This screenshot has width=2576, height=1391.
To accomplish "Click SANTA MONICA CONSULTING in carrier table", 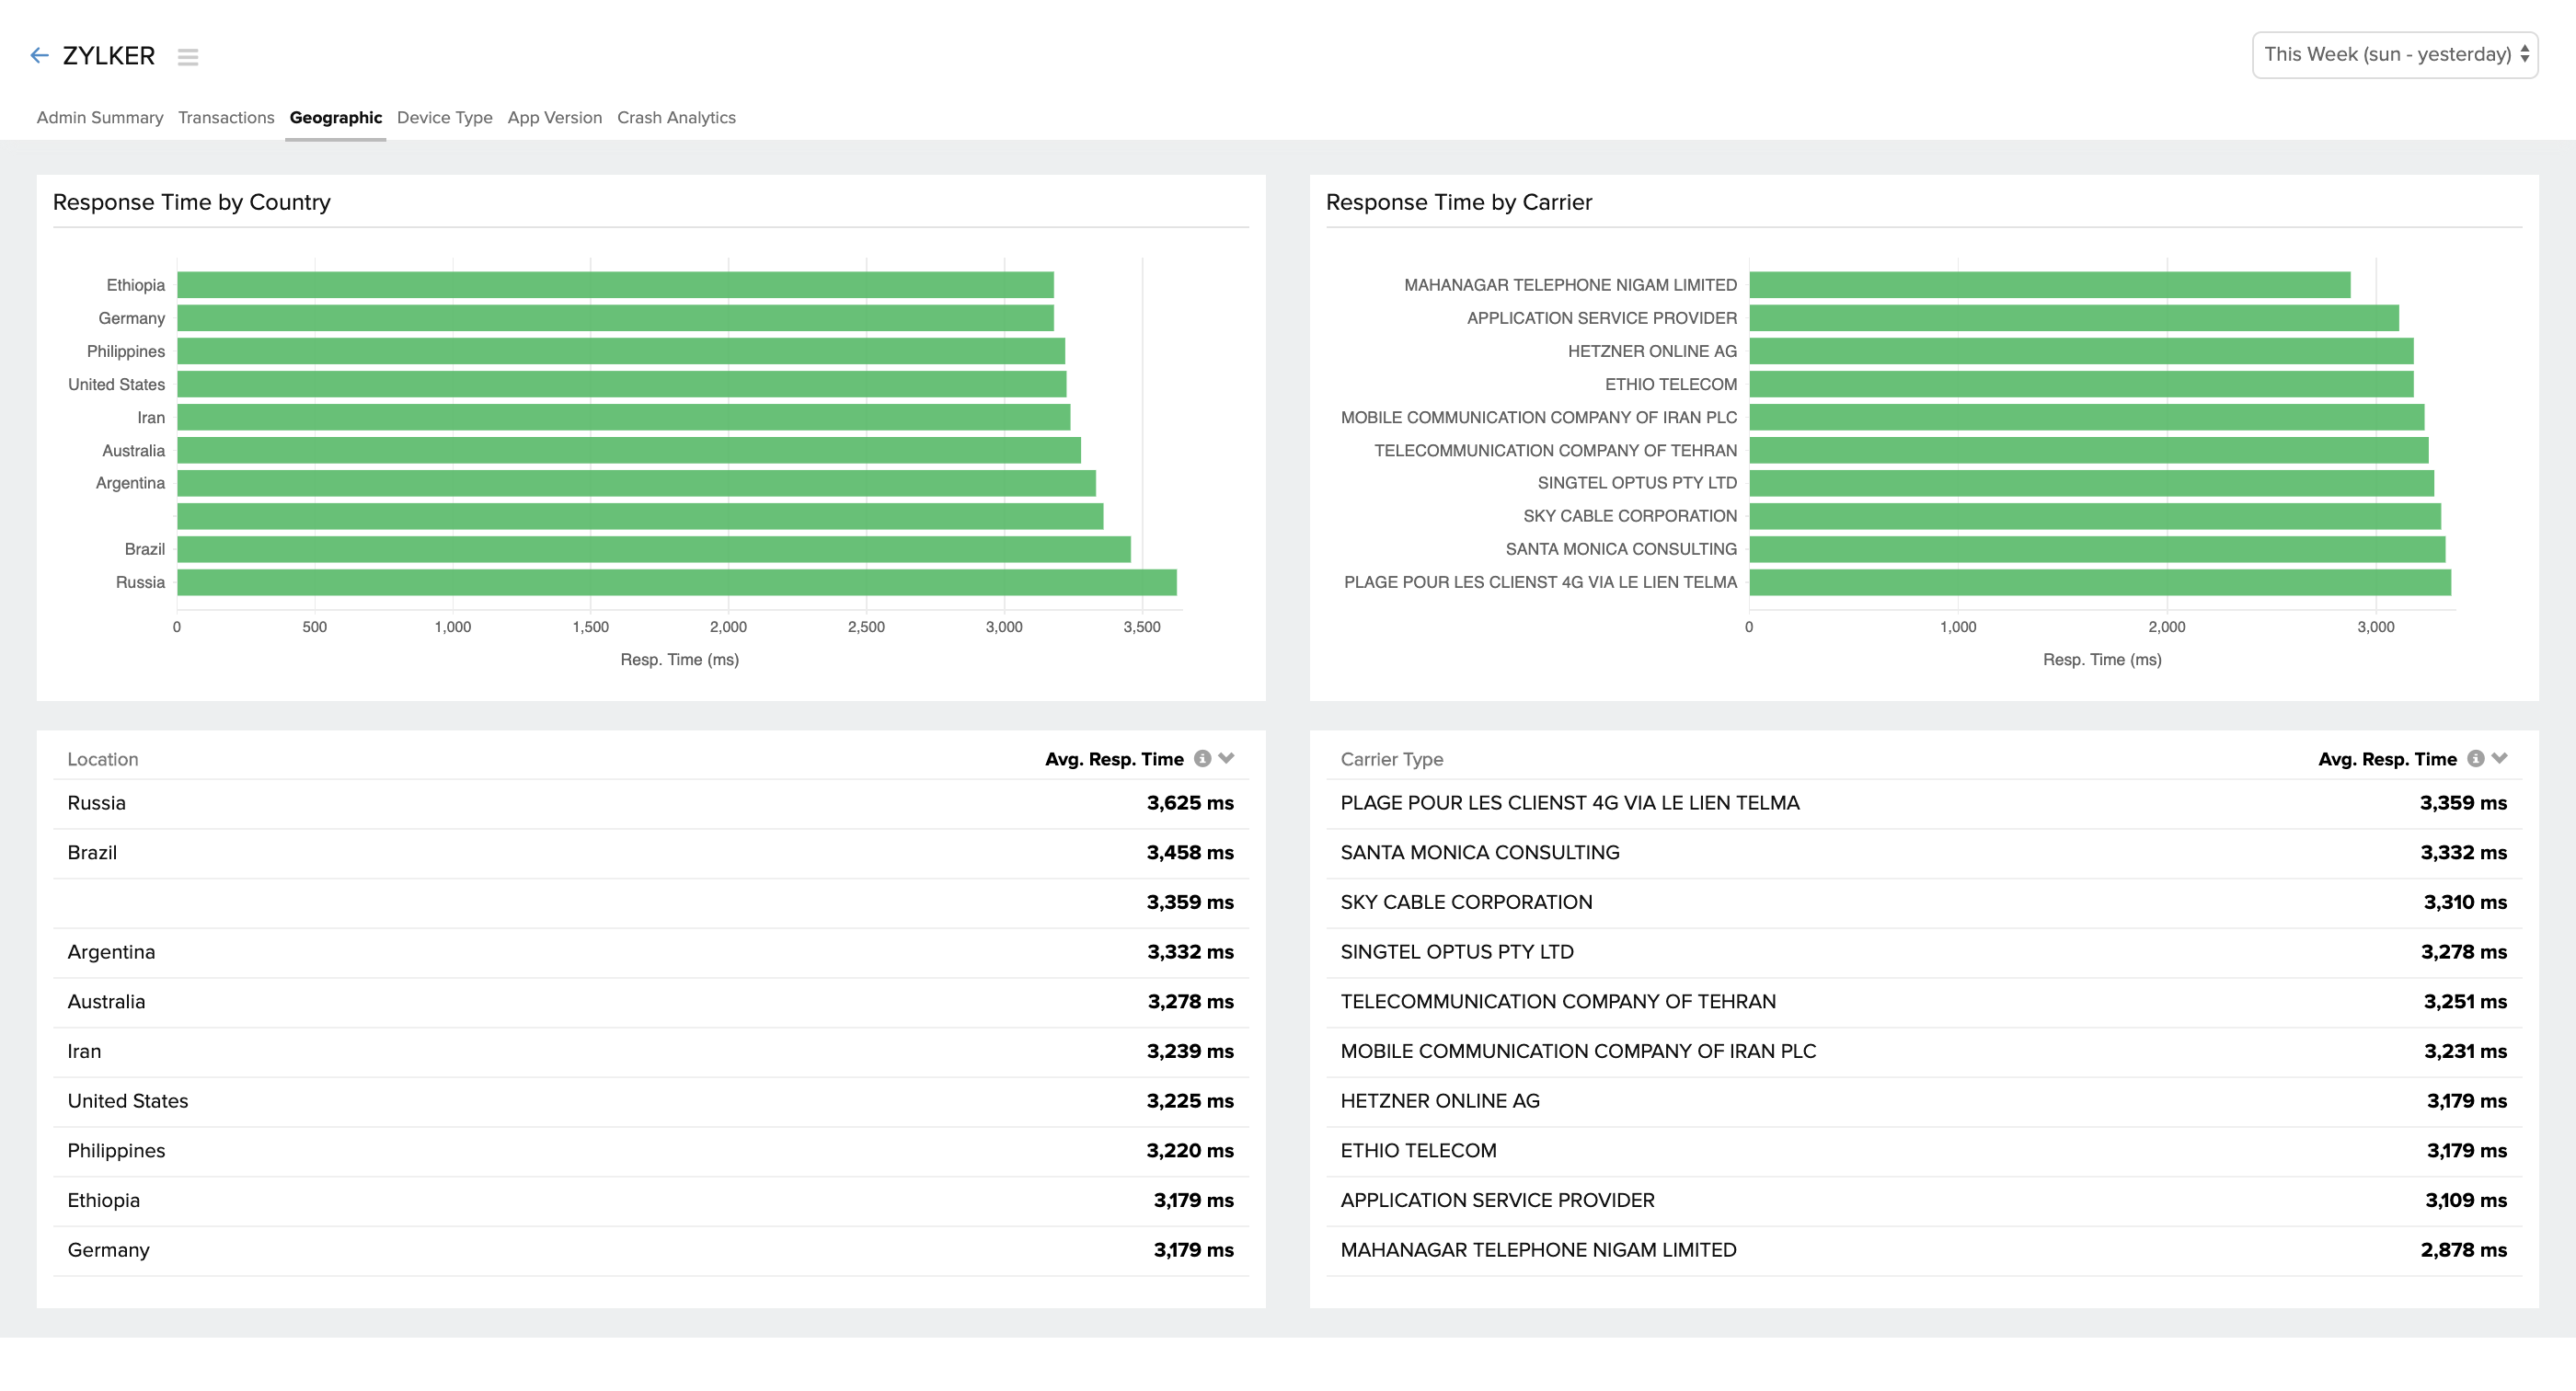I will [1479, 853].
